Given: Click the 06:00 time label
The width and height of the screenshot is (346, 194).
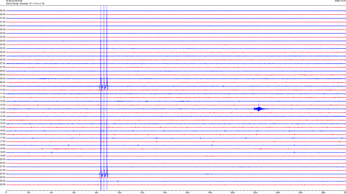Looking at the screenshot, I should click(x=3, y=56).
